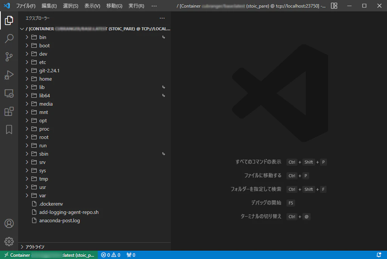Image resolution: width=387 pixels, height=259 pixels.
Task: Select the usr folder
Action: (94, 187)
